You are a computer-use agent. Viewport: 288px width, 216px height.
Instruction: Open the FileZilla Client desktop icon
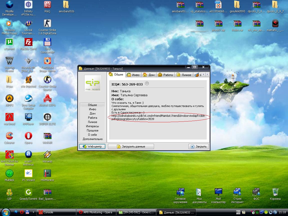tap(28, 42)
